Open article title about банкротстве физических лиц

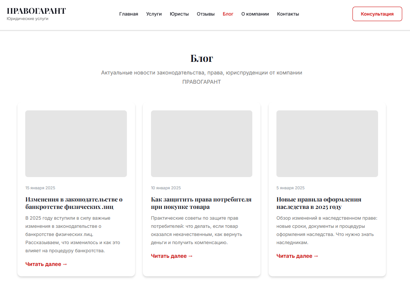coord(74,203)
